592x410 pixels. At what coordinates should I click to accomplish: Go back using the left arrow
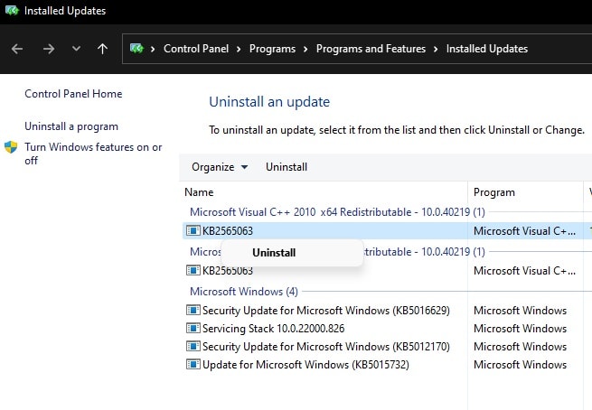[17, 49]
